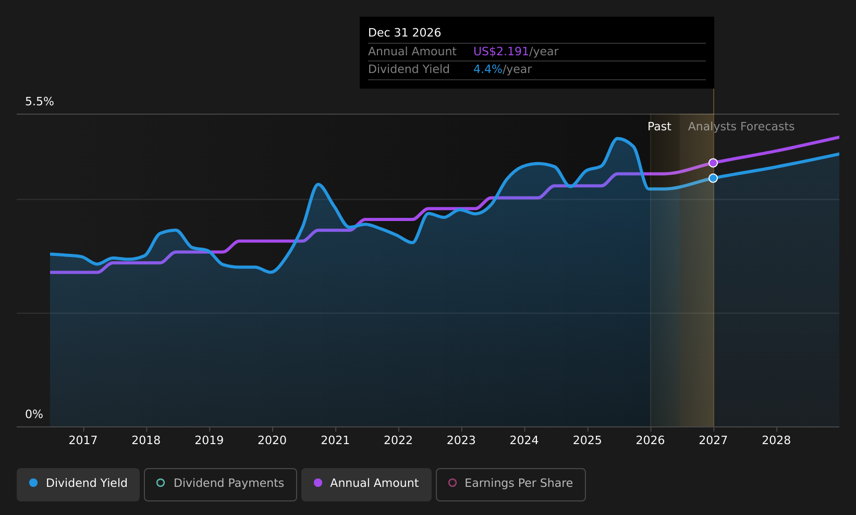This screenshot has width=856, height=515.
Task: Click the 0% y-axis label
Action: click(x=34, y=414)
